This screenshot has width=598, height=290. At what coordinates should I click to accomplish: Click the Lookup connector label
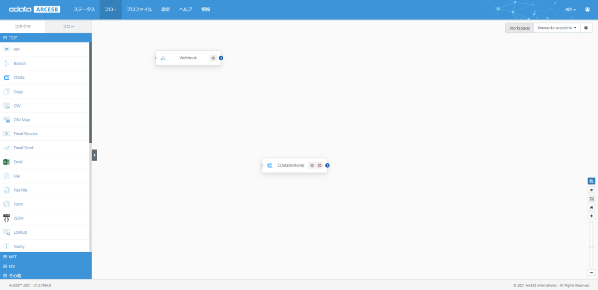[x=20, y=232]
